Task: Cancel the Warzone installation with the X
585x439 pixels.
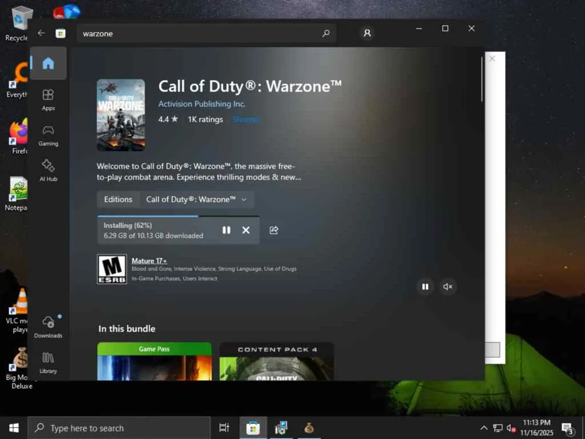Action: (x=246, y=230)
